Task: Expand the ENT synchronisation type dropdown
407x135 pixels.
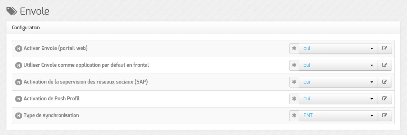Action: 338,116
